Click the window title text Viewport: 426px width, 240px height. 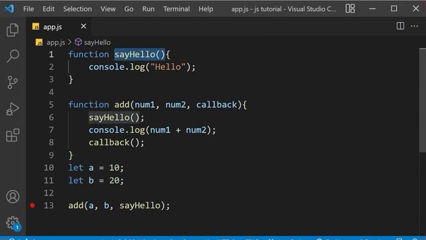284,9
